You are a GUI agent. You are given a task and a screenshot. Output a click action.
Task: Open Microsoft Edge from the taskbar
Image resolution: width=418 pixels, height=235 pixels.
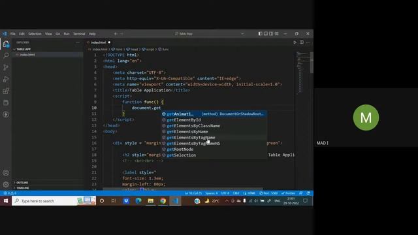coord(138,201)
